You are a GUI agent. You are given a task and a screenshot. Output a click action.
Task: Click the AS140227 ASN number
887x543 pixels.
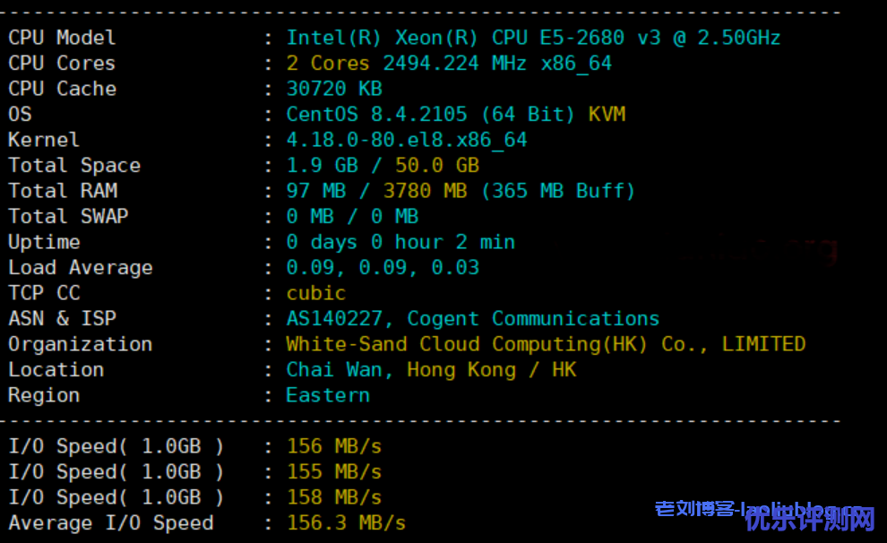(339, 319)
